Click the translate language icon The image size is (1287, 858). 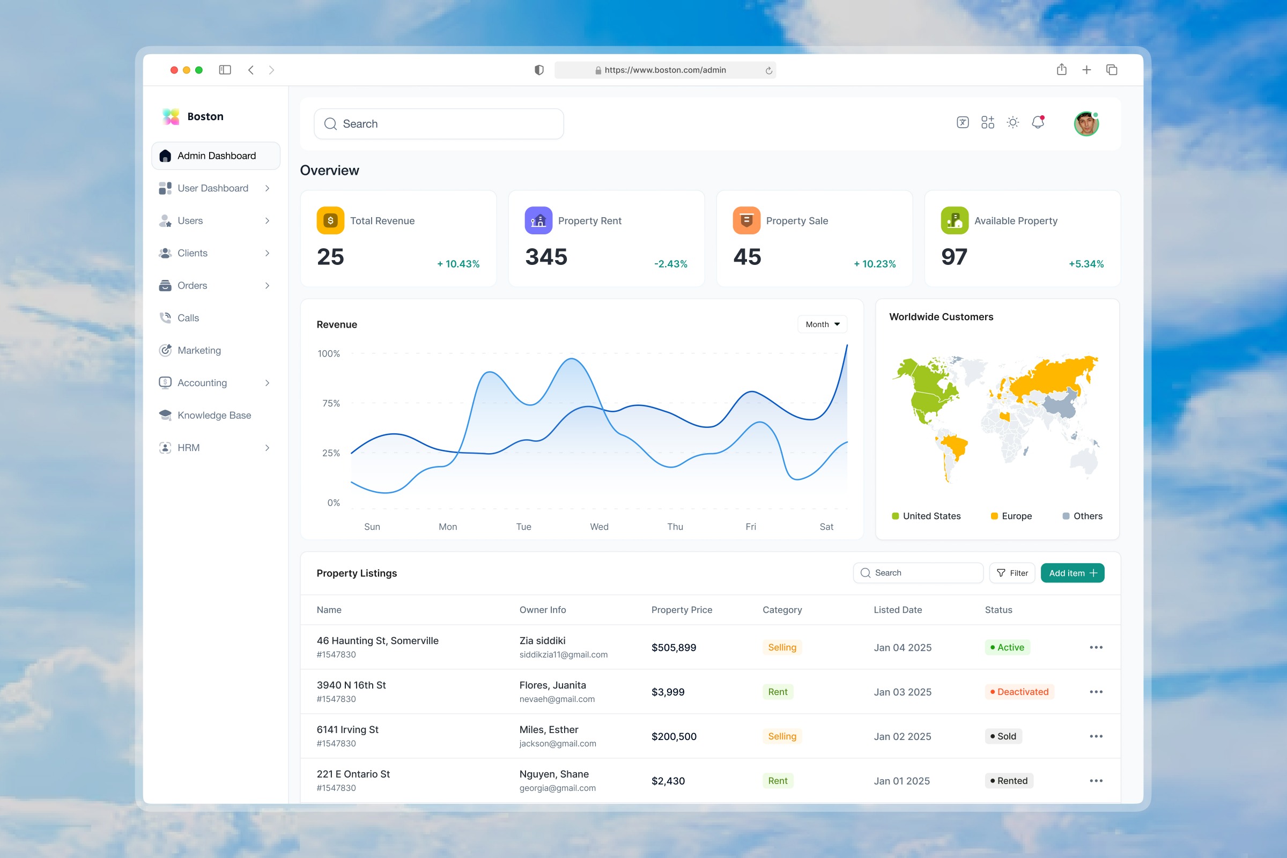point(963,123)
